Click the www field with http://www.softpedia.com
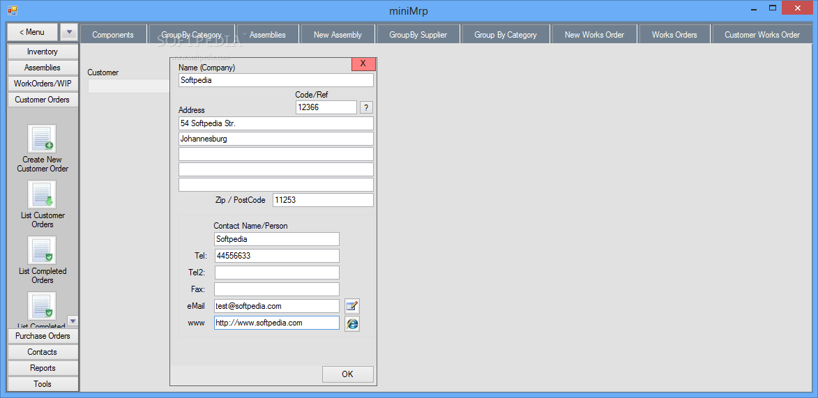The width and height of the screenshot is (818, 398). click(x=276, y=323)
